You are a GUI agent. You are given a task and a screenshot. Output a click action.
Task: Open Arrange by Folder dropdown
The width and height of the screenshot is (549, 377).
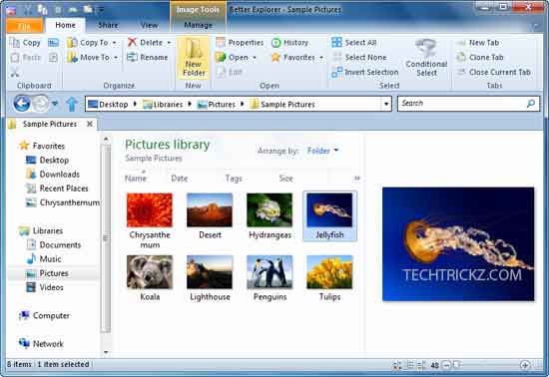click(322, 151)
